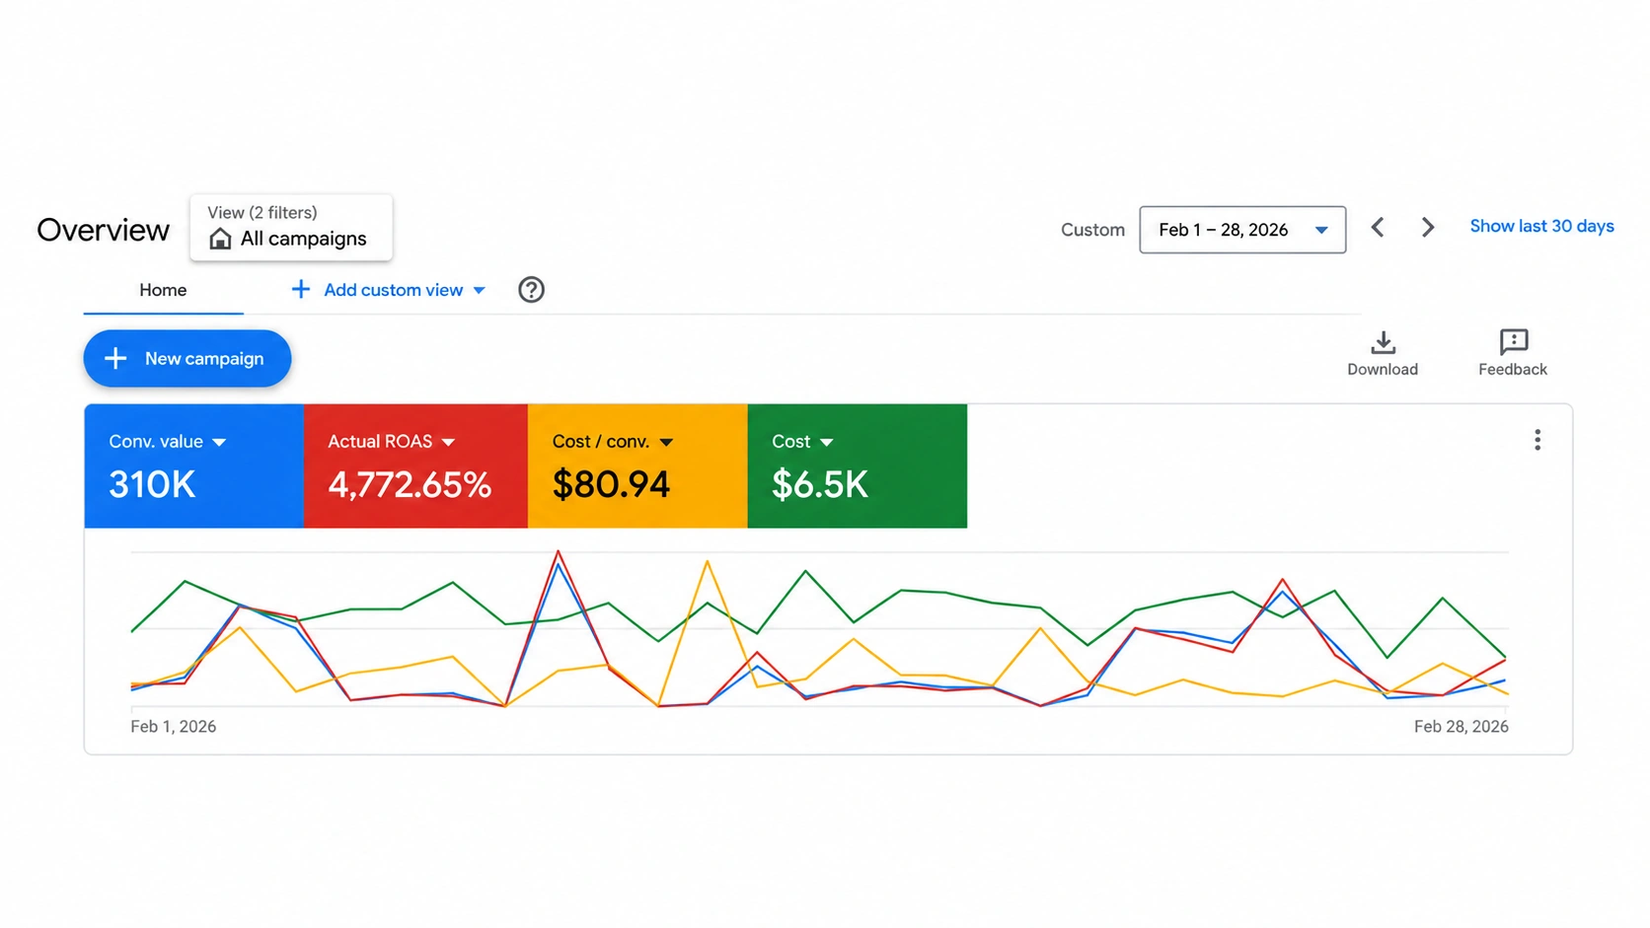The image size is (1650, 928).
Task: Click the Add custom view link
Action: click(x=393, y=290)
